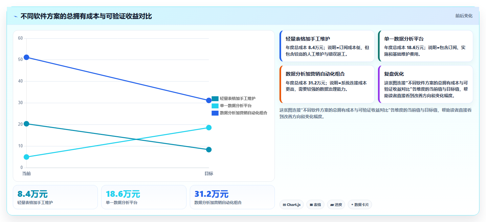Toggle the 单一数据分析平台 legend swatch
486x222 pixels.
click(x=215, y=106)
